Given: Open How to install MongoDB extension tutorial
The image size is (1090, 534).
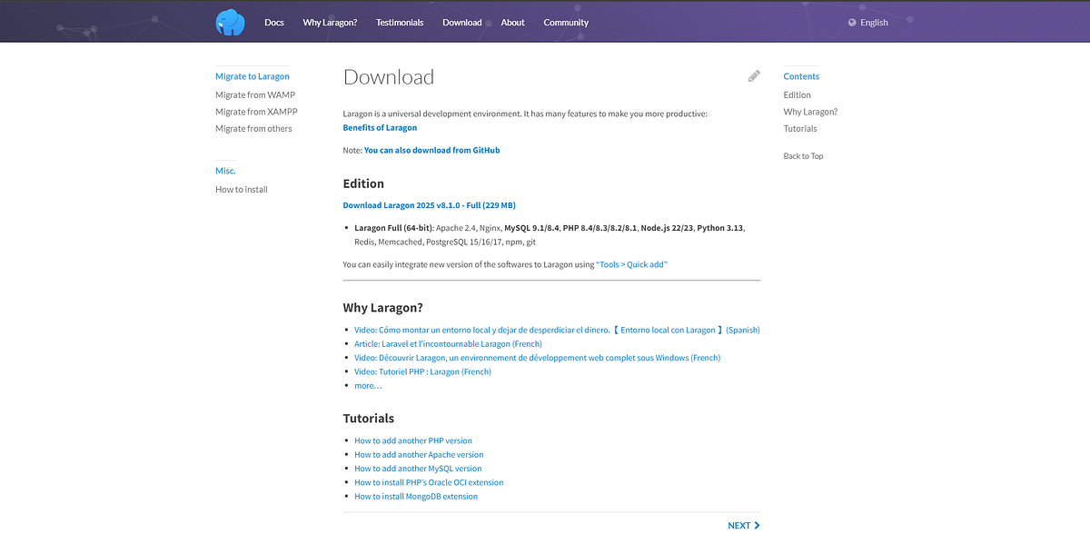Looking at the screenshot, I should coord(416,496).
